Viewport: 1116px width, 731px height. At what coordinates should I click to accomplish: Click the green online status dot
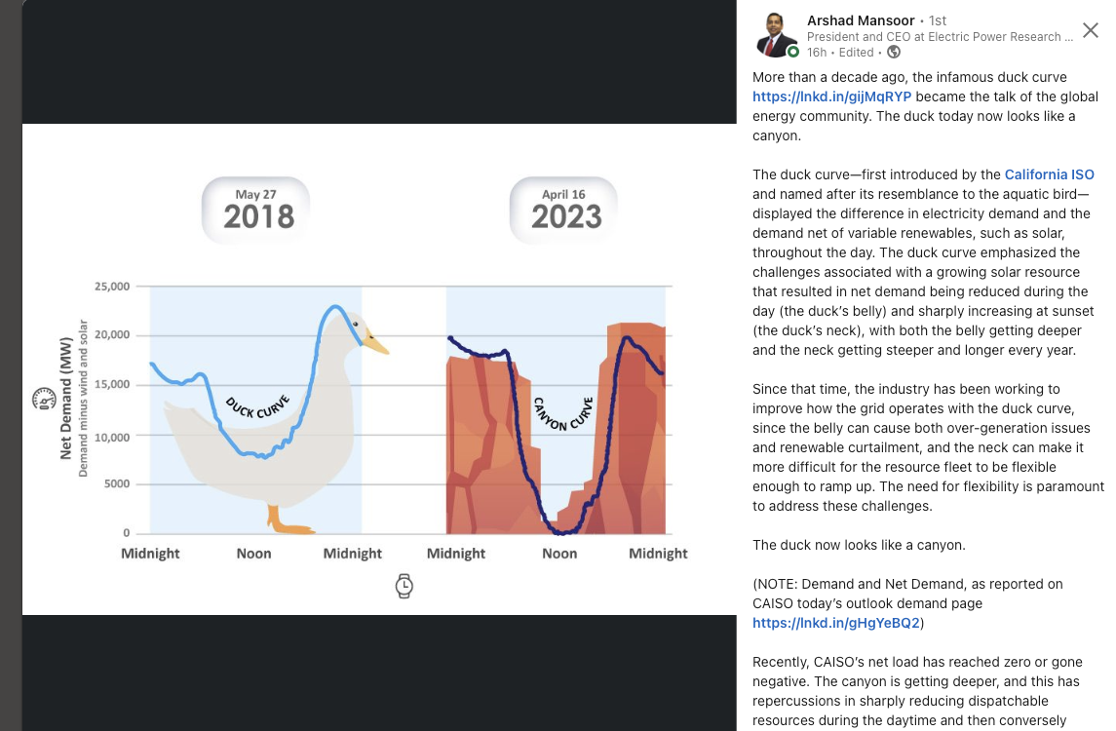793,52
